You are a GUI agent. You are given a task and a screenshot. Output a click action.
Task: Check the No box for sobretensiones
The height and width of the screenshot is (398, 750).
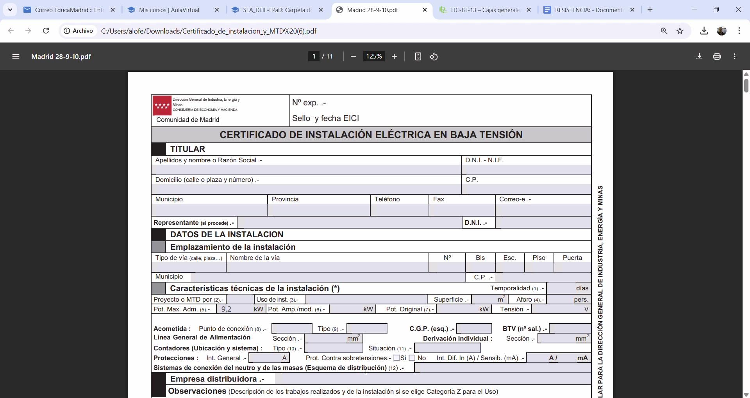pyautogui.click(x=412, y=358)
